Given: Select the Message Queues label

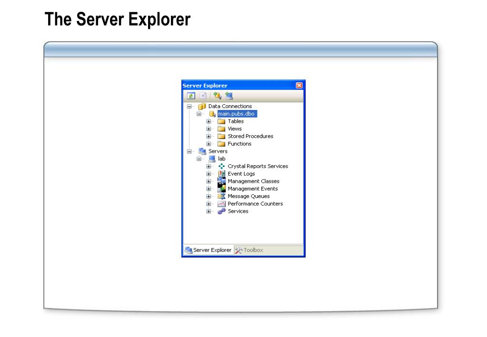Looking at the screenshot, I should tap(249, 196).
